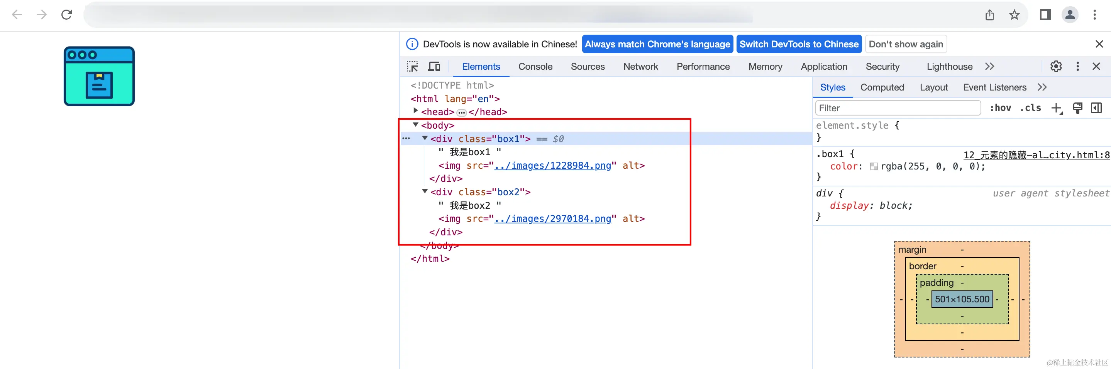This screenshot has height=369, width=1111.
Task: Close the DevTools panel
Action: [x=1096, y=66]
